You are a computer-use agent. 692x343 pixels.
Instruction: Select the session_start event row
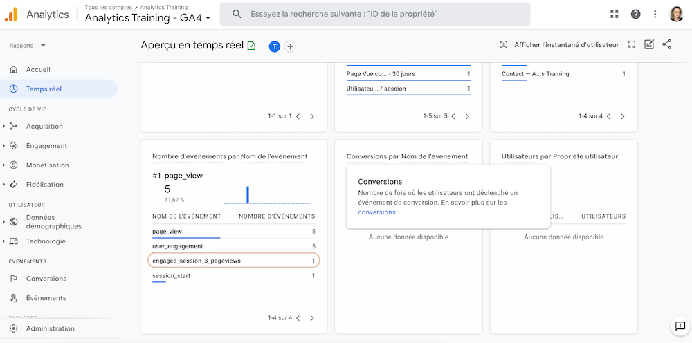234,276
